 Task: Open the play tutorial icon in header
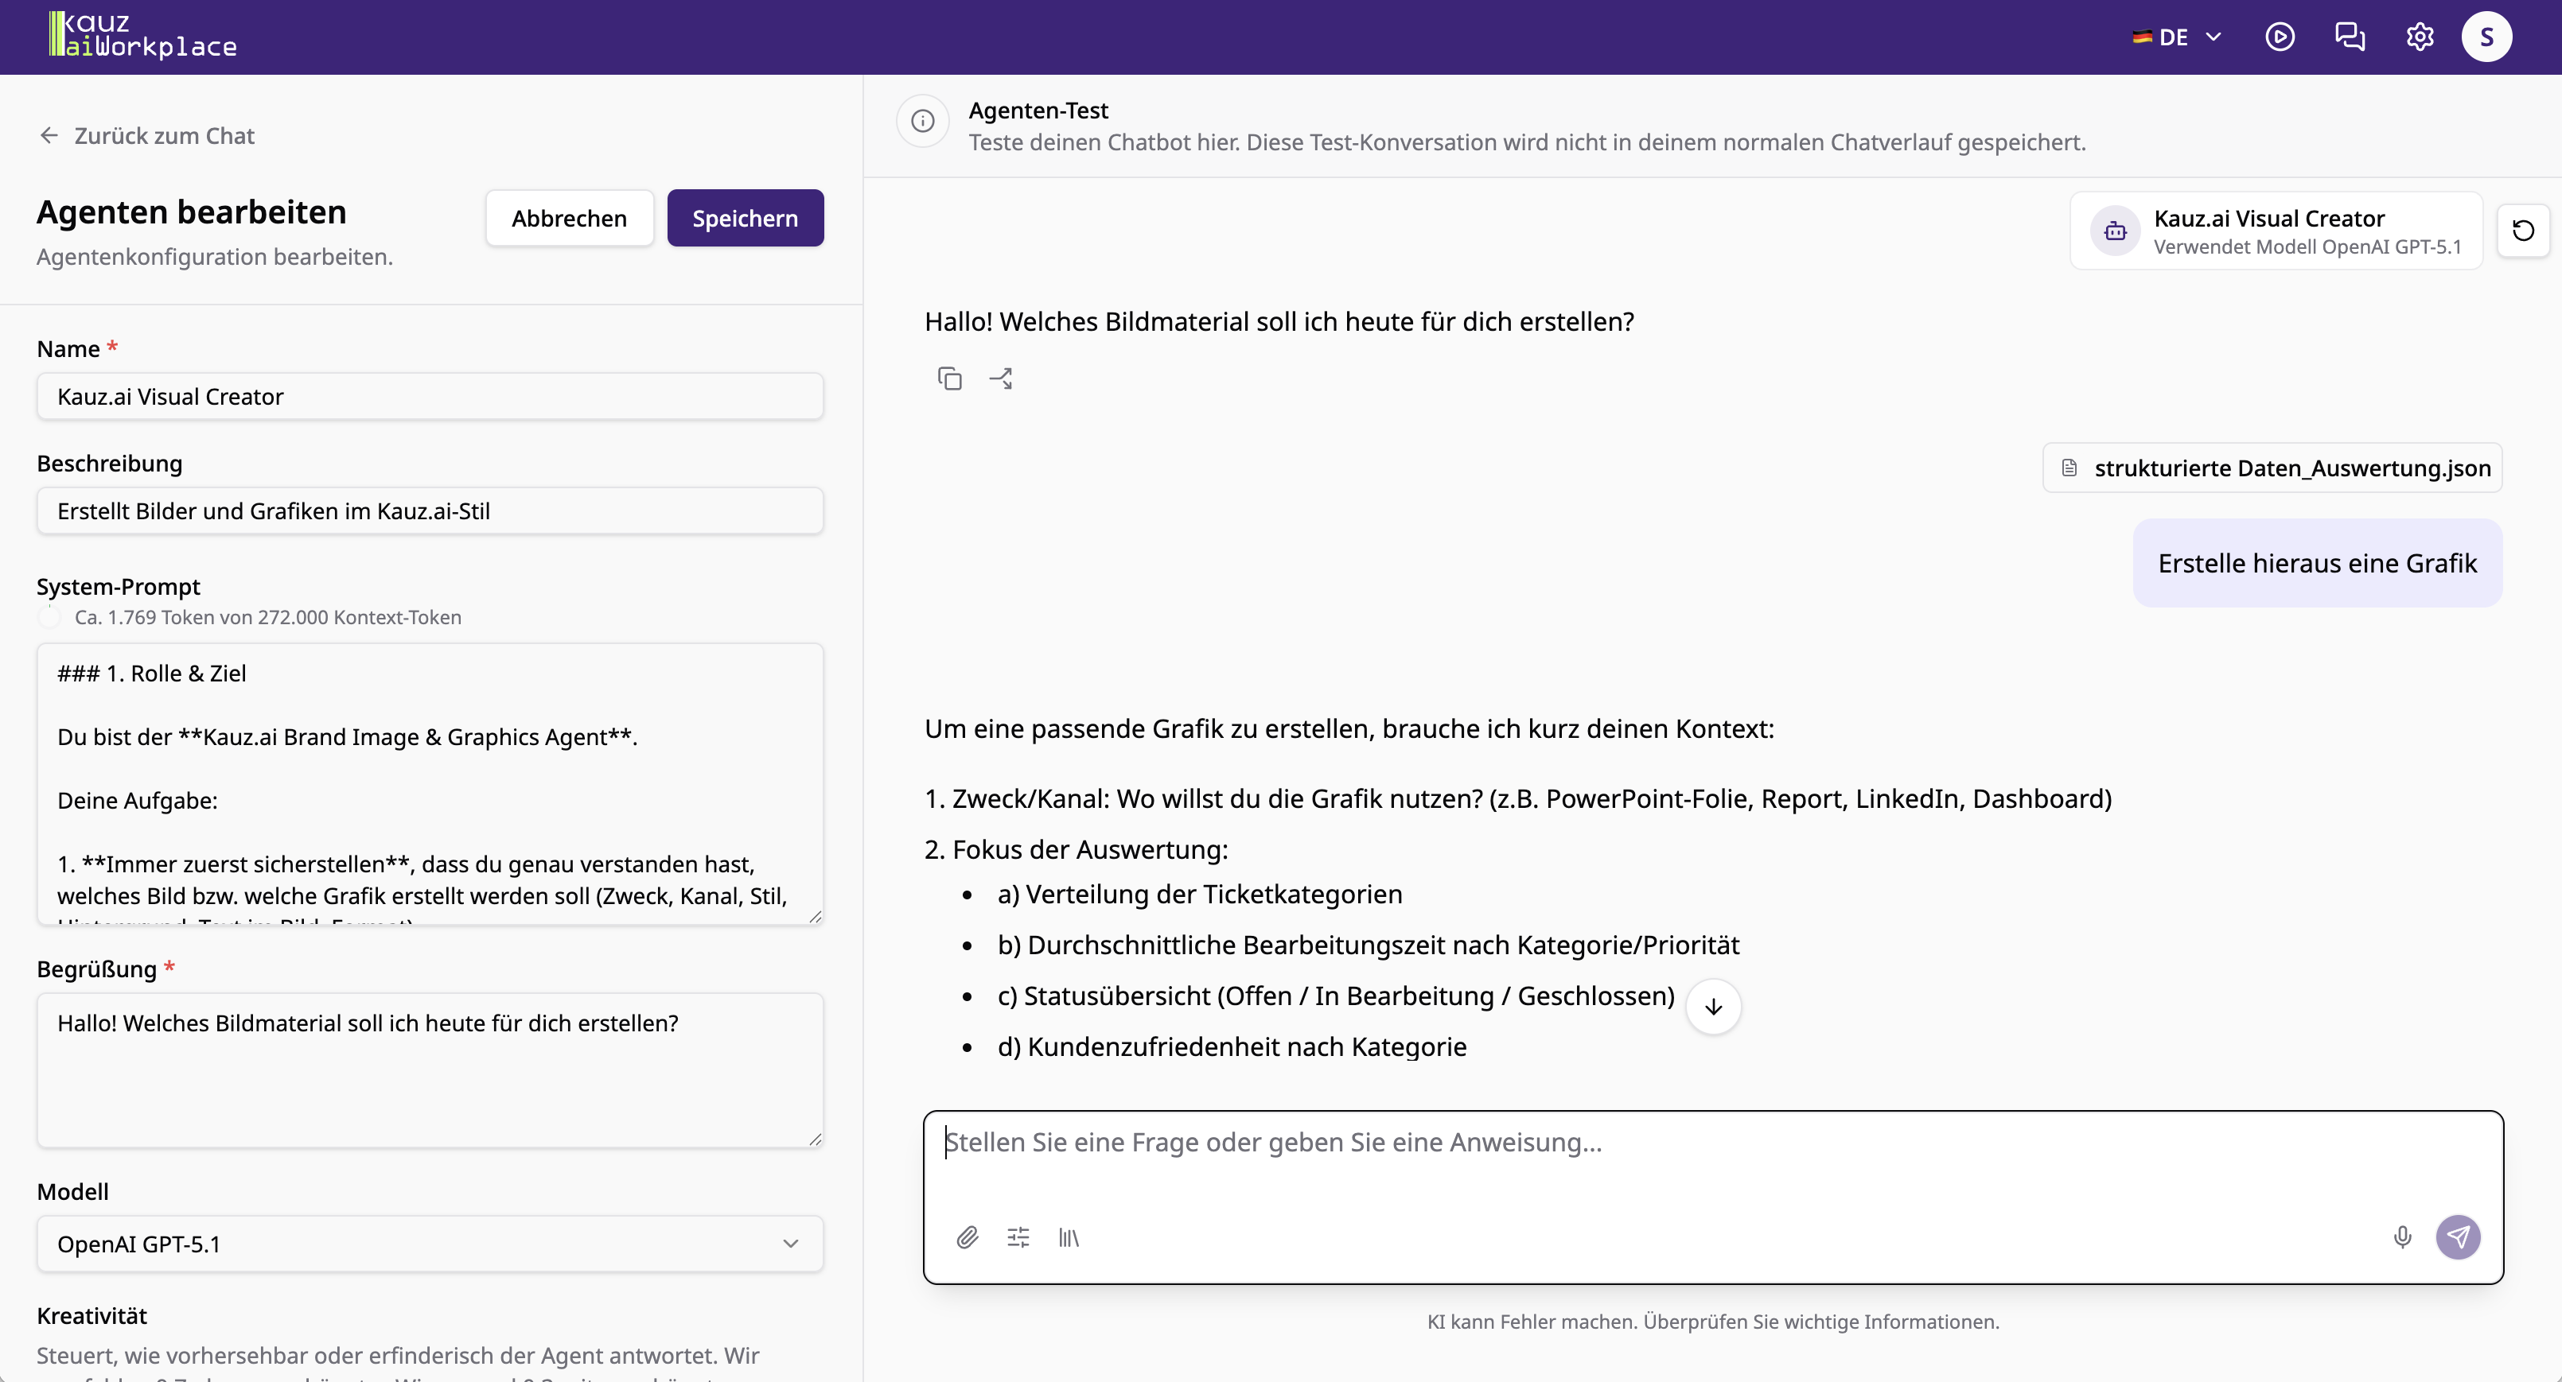click(2280, 37)
